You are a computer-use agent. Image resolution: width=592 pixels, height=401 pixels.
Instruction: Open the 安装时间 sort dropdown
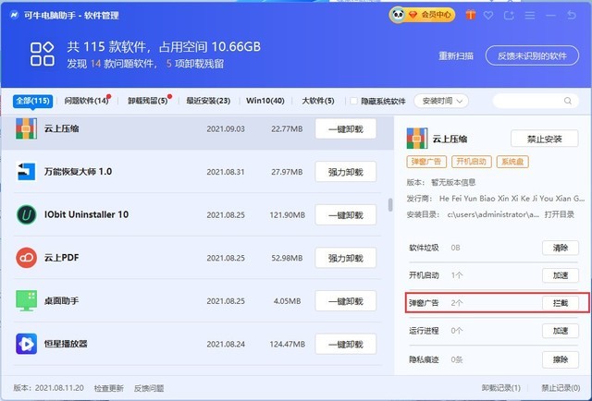pos(441,101)
